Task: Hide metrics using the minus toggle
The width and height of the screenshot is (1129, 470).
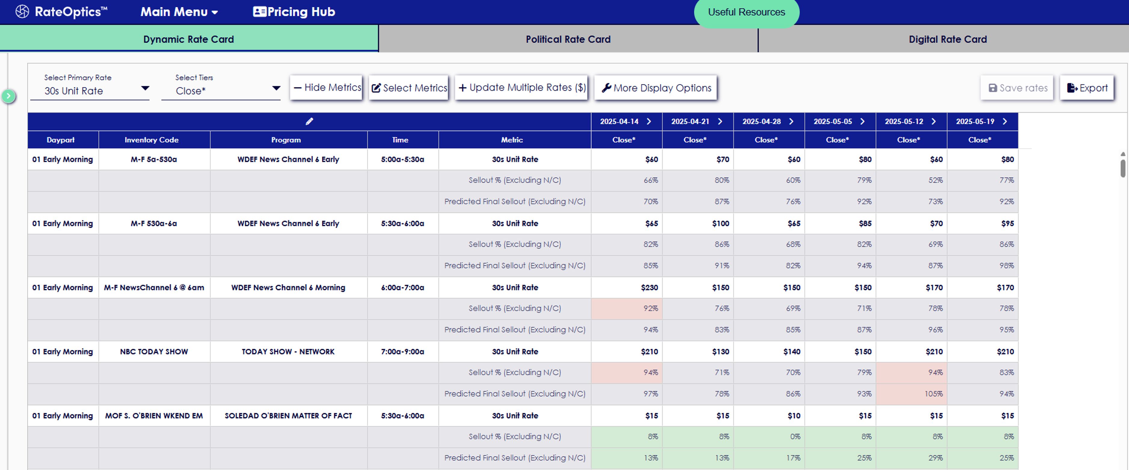Action: (298, 88)
